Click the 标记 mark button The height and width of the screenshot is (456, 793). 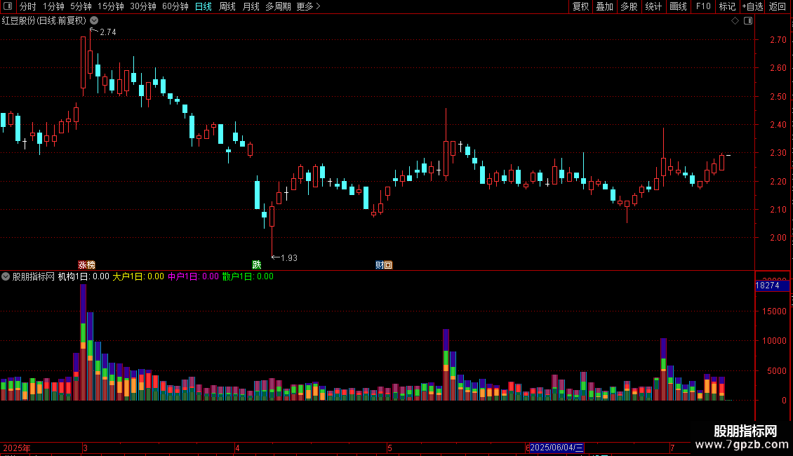(x=727, y=6)
